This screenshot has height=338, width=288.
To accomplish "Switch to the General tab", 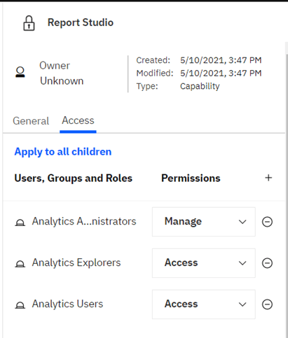I will coord(31,121).
